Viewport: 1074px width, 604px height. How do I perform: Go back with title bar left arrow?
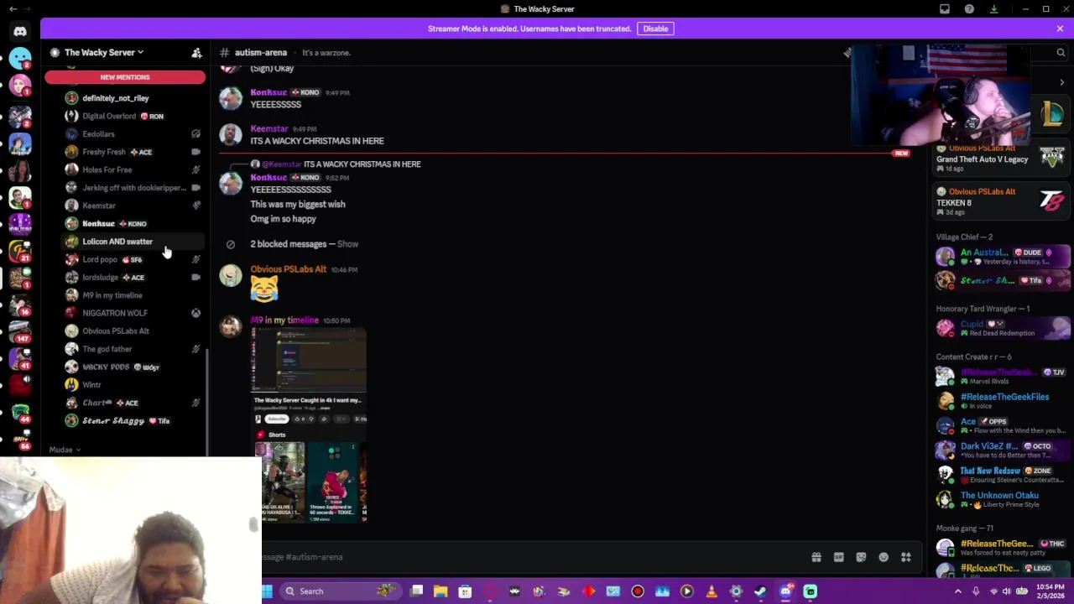[13, 9]
